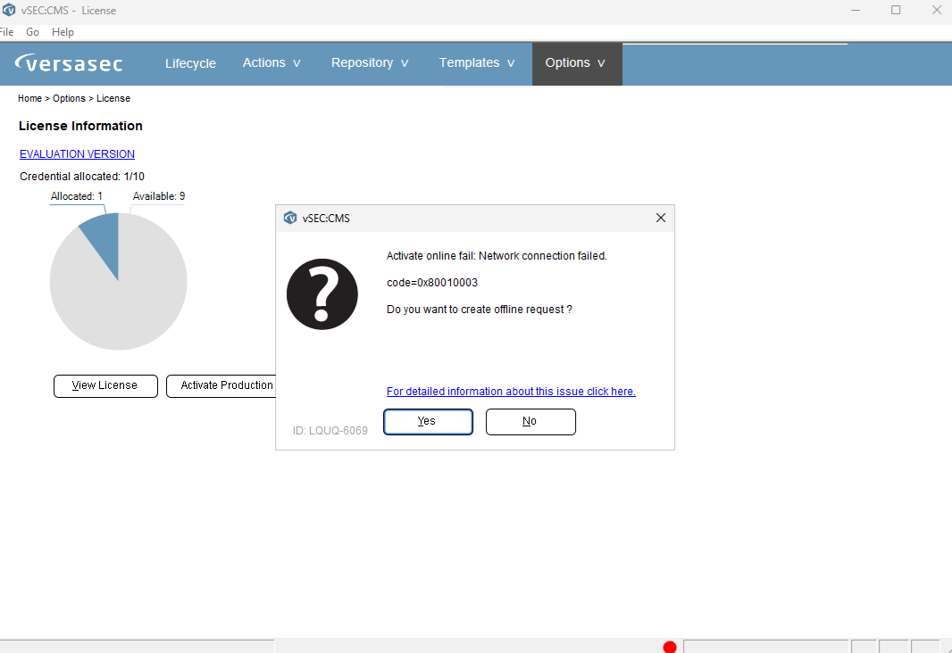
Task: Click the dialog's vSEC:CMS shield icon
Action: (290, 218)
